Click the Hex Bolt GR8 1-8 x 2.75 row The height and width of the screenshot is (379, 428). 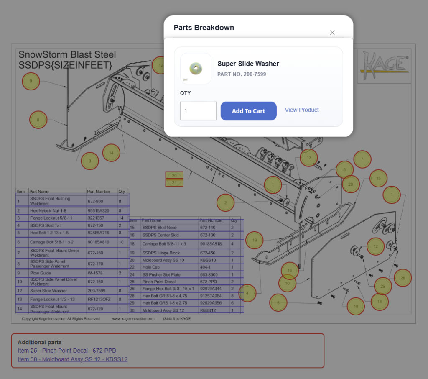click(186, 303)
